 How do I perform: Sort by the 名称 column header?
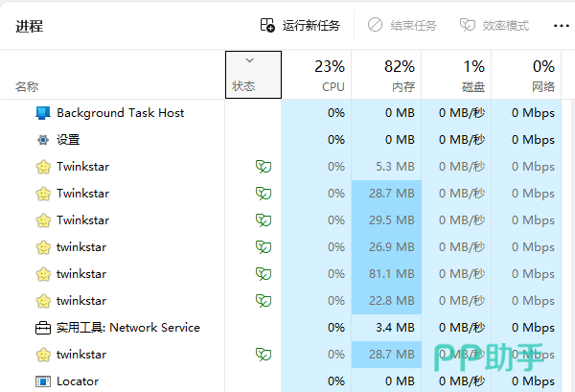pyautogui.click(x=27, y=87)
